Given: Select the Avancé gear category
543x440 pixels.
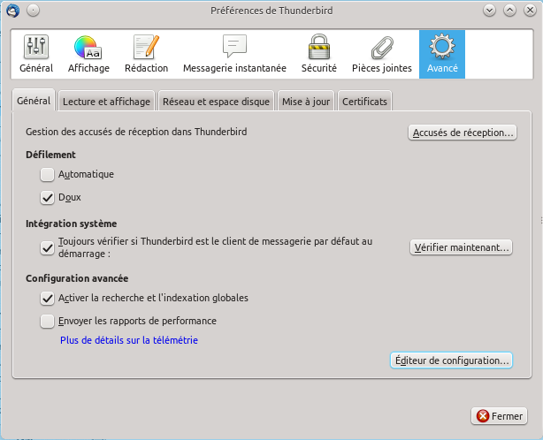Looking at the screenshot, I should (442, 54).
